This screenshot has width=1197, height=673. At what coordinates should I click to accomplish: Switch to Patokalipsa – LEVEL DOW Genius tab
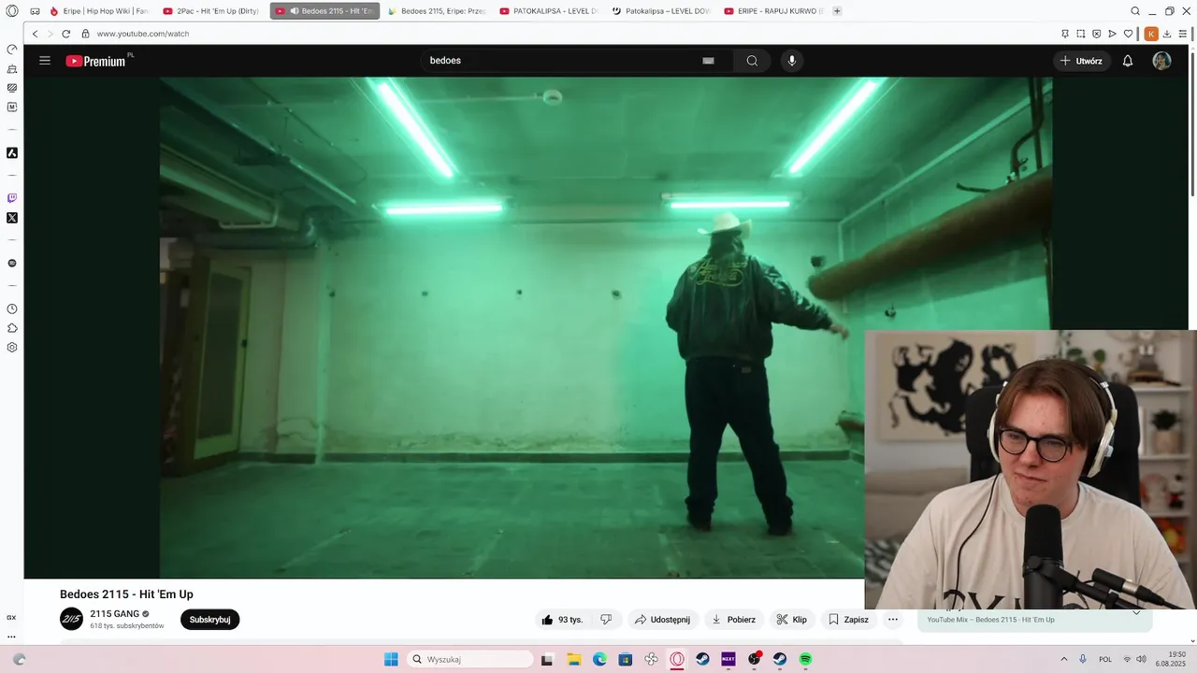661,11
